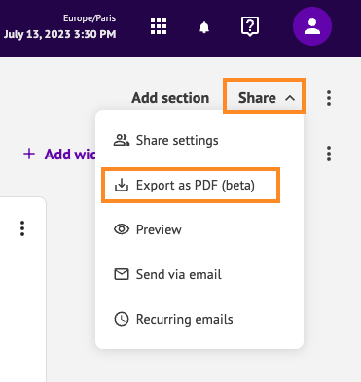Click the Add widget link
This screenshot has width=361, height=382.
coord(59,154)
